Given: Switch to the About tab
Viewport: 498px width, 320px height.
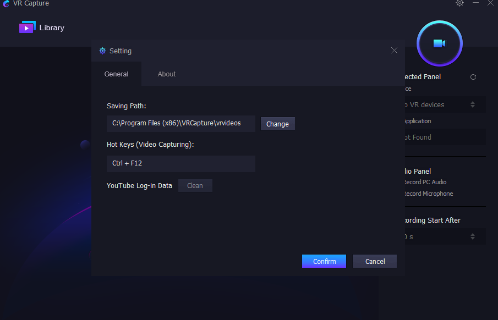Looking at the screenshot, I should 166,74.
